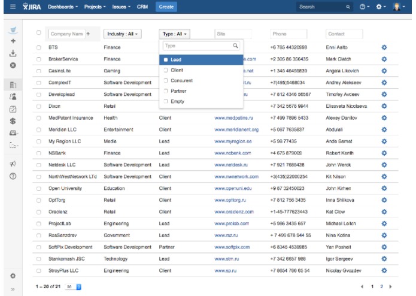Open the Issues menu
416x296 pixels.
121,7
